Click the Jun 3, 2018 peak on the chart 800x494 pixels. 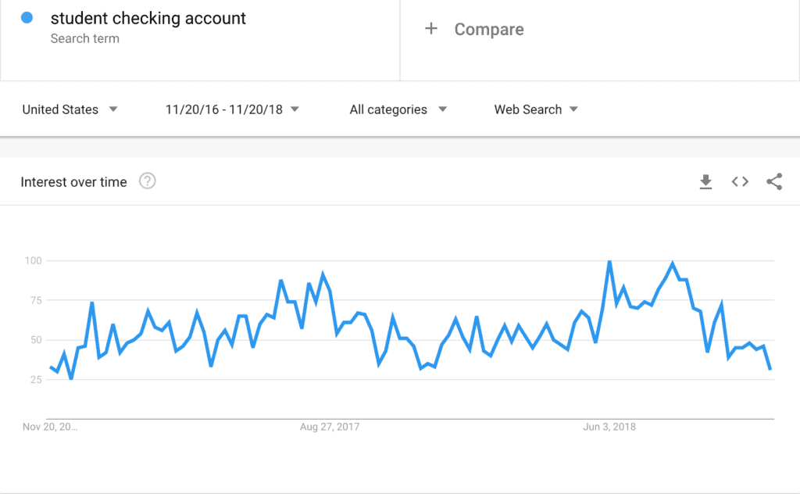click(x=609, y=261)
